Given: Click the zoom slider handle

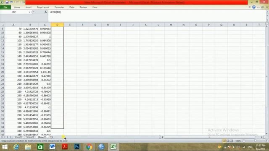Looking at the screenshot, I should pos(255,141).
